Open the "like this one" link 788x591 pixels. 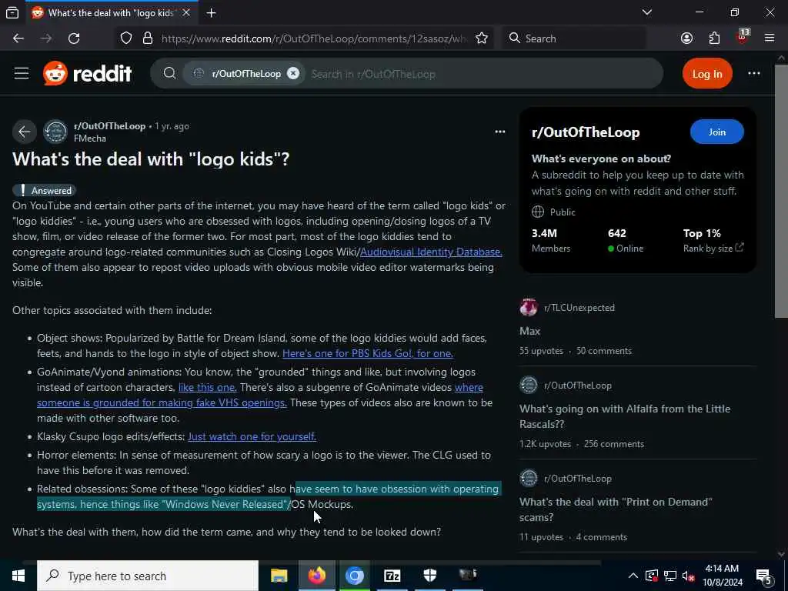(208, 388)
